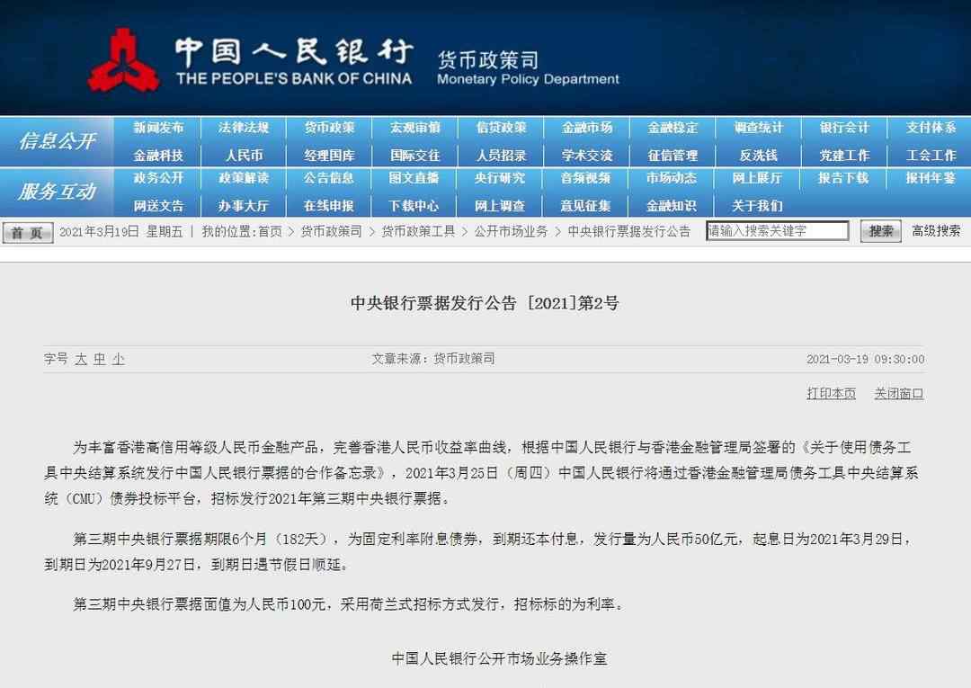Navigate to 金融市场
The image size is (971, 688).
tap(587, 128)
